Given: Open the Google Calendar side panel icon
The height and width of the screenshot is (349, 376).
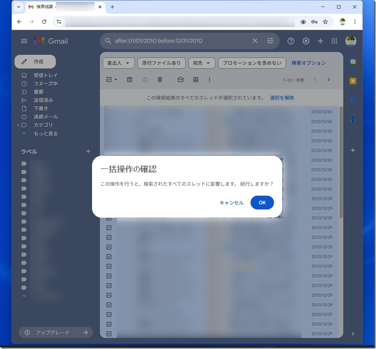Looking at the screenshot, I should 353,62.
